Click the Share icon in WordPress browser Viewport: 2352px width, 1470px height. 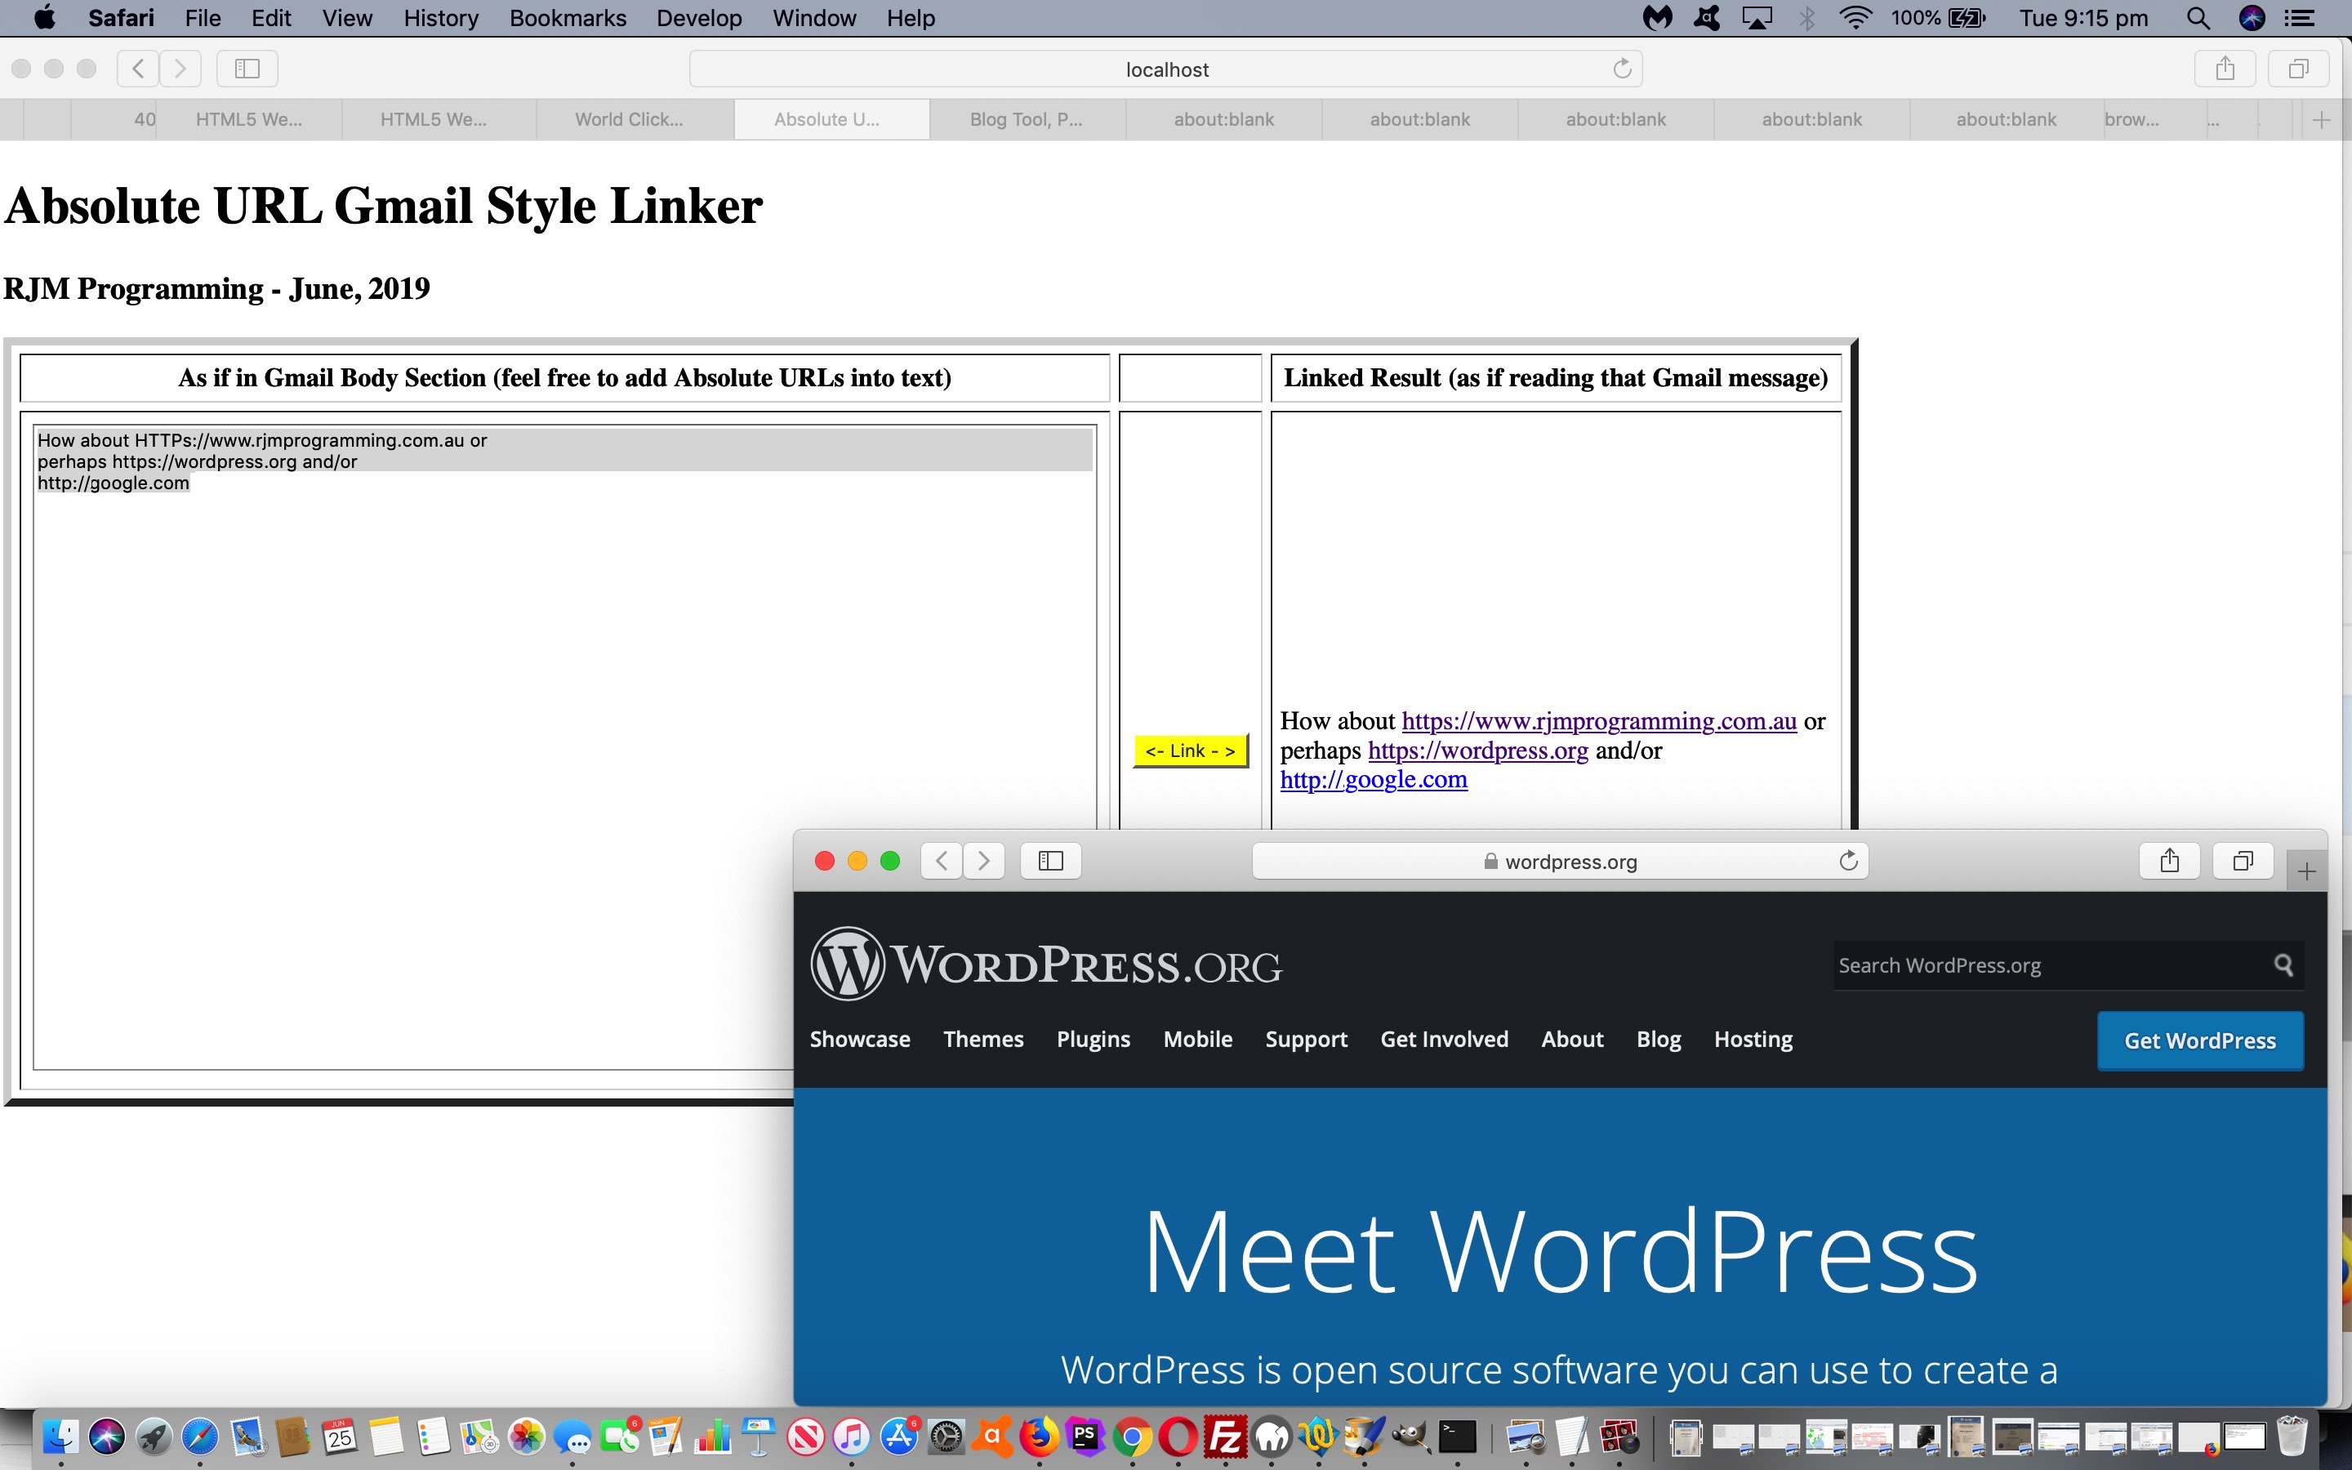(x=2171, y=860)
